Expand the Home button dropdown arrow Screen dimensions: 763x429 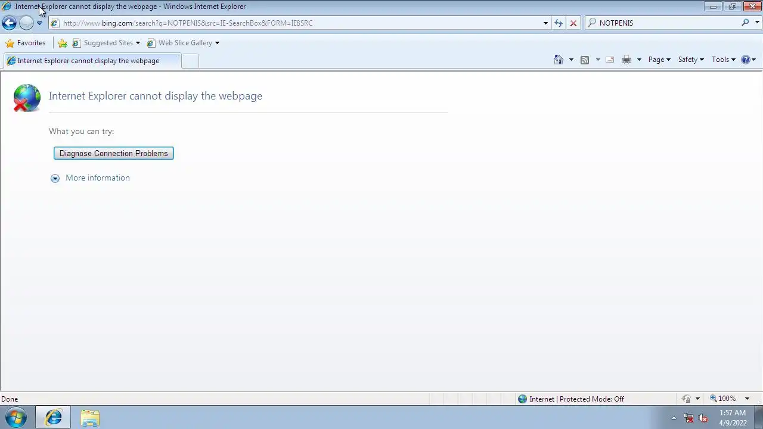571,60
